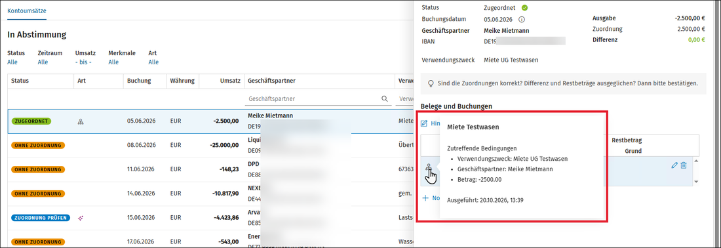Select the amount -10.817,90
The image size is (721, 248).
coord(225,194)
